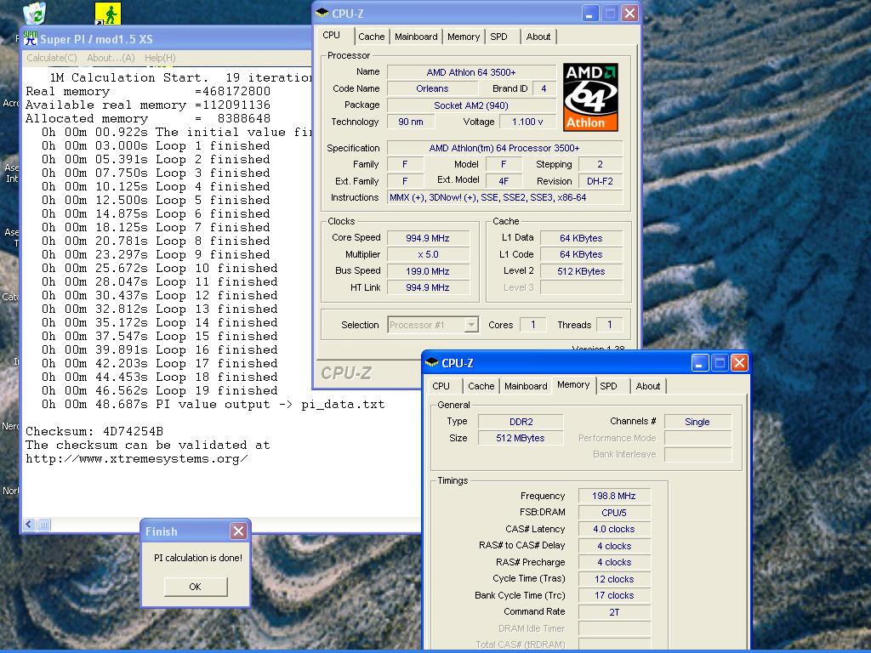Screen dimensions: 871x653
Task: Click the Code Name field showing Orleans
Action: [432, 88]
